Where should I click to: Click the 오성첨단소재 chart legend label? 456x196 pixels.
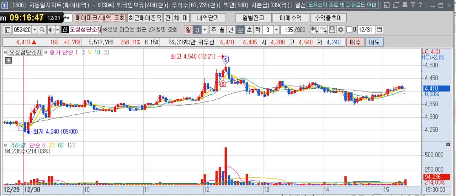(x=26, y=52)
